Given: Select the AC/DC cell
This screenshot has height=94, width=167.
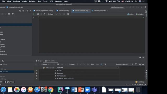Looking at the screenshot, I should [x=88, y=70].
